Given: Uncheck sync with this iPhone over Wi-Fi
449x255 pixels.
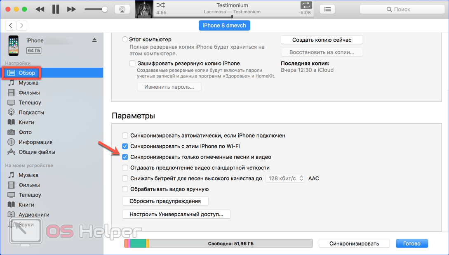Looking at the screenshot, I should [x=125, y=146].
